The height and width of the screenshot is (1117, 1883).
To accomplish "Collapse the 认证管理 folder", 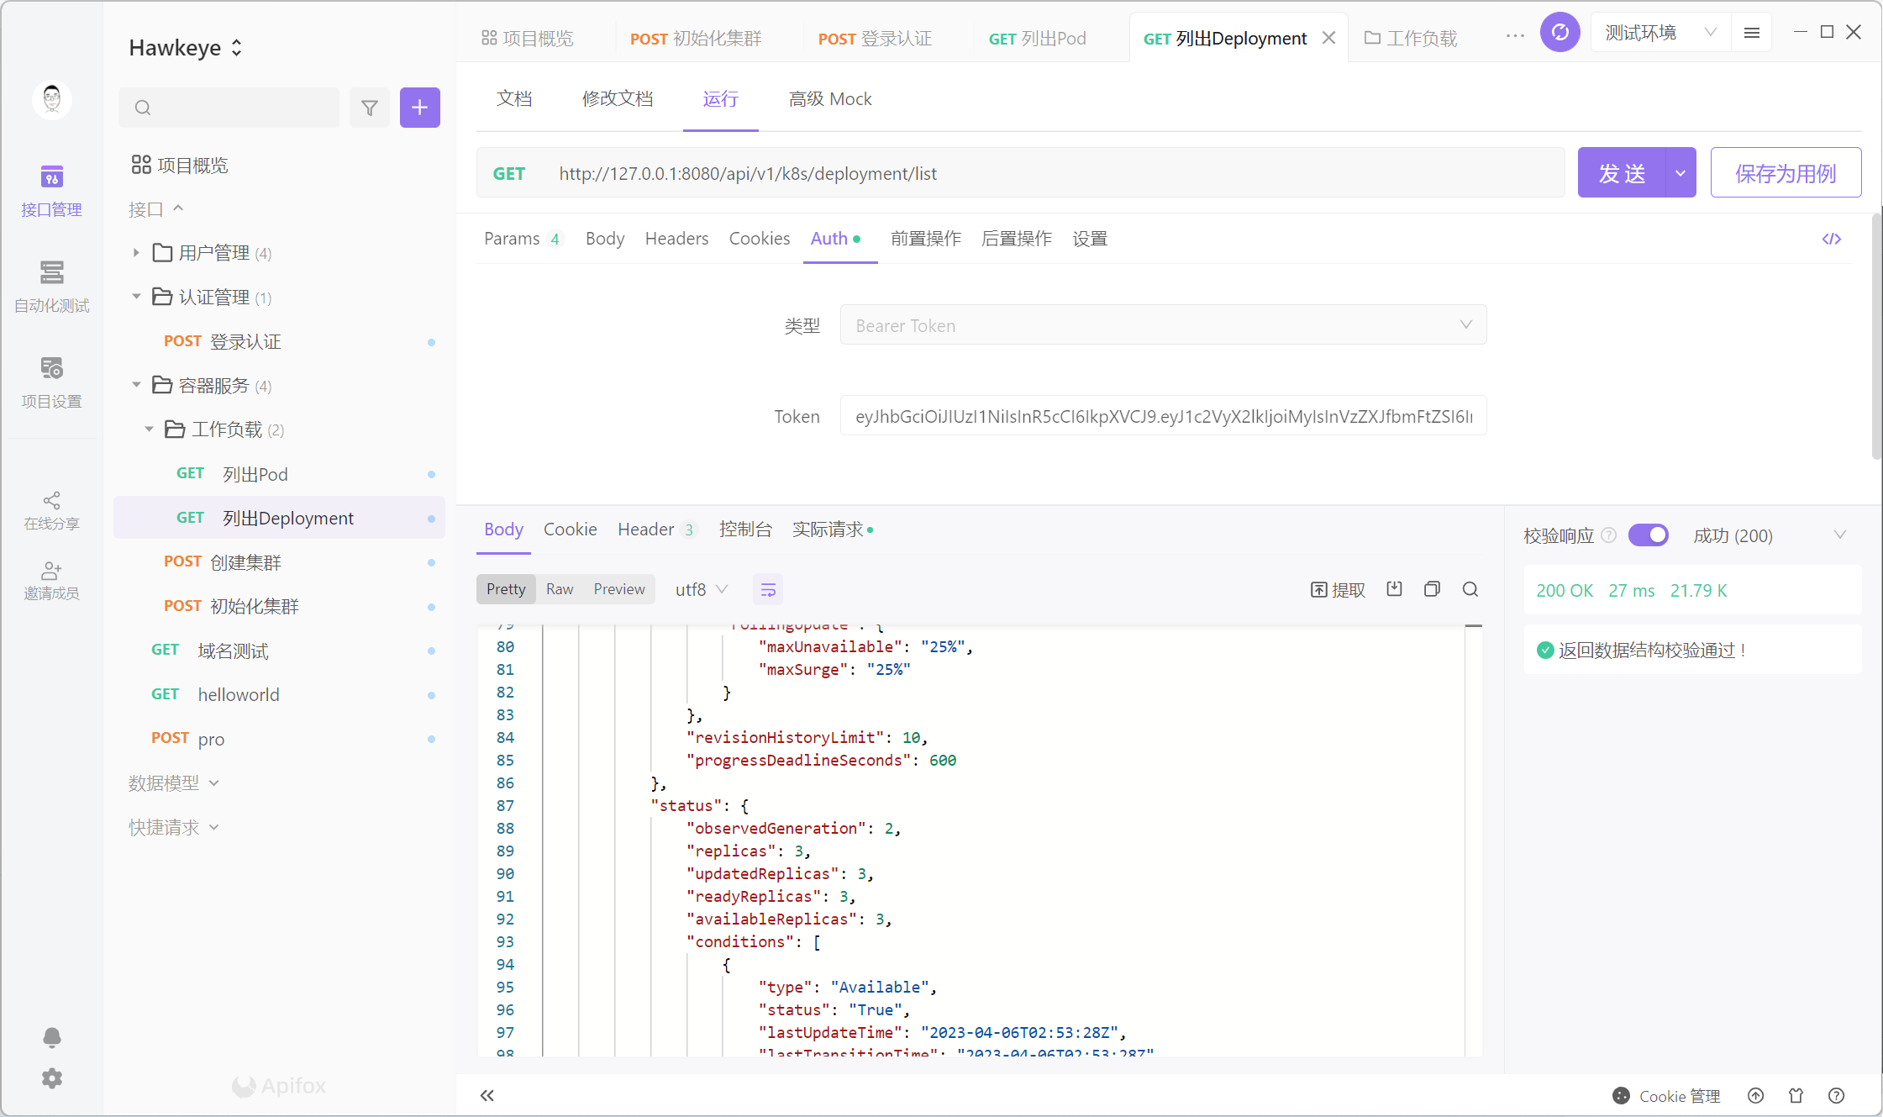I will 136,297.
